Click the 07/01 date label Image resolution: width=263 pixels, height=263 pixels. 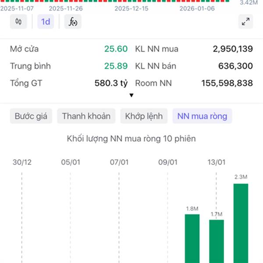(119, 162)
